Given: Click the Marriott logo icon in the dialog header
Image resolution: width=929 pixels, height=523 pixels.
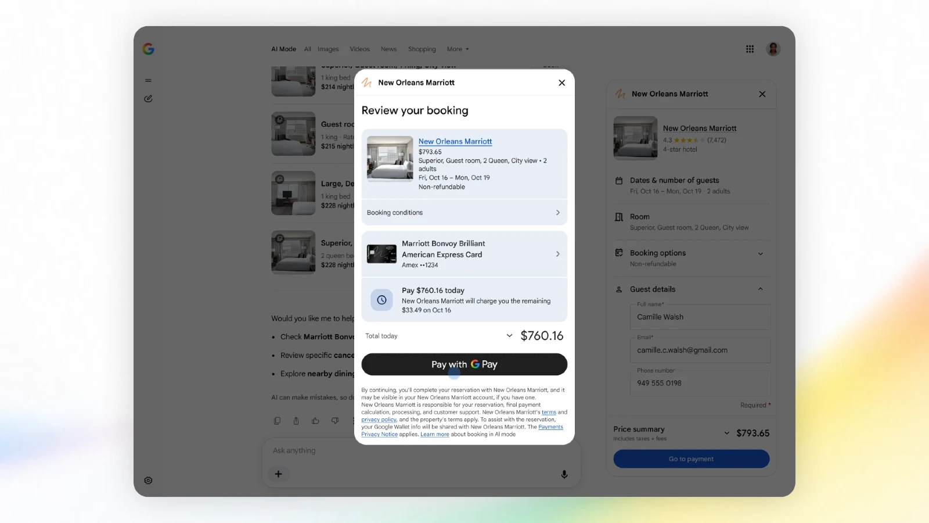Looking at the screenshot, I should click(x=366, y=83).
